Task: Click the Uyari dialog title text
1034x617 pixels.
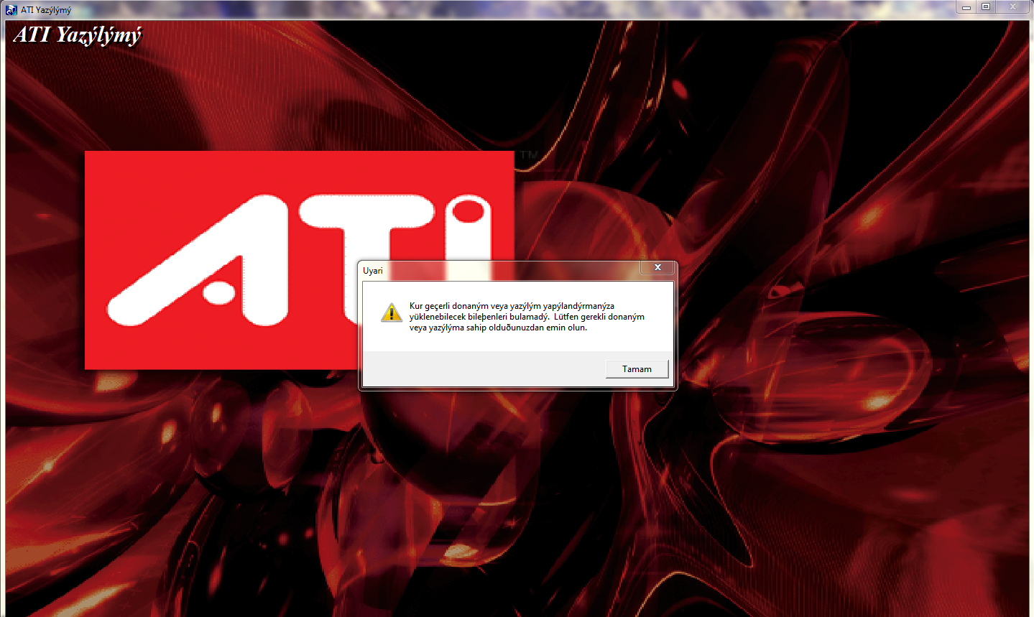Action: pos(373,271)
